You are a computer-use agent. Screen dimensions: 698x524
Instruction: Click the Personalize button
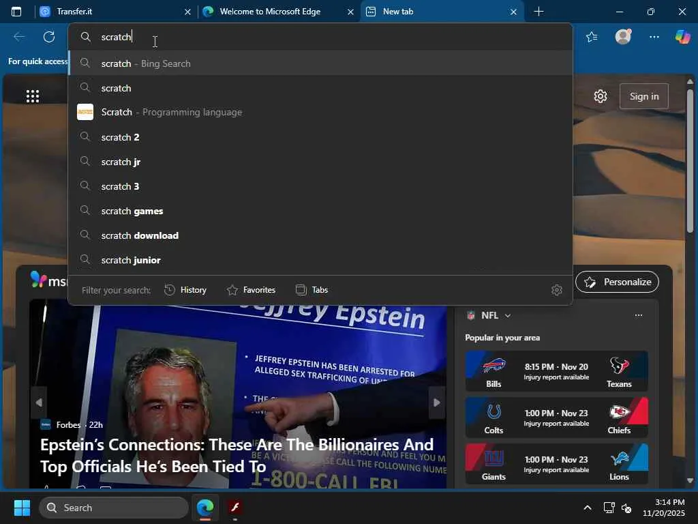click(x=617, y=282)
